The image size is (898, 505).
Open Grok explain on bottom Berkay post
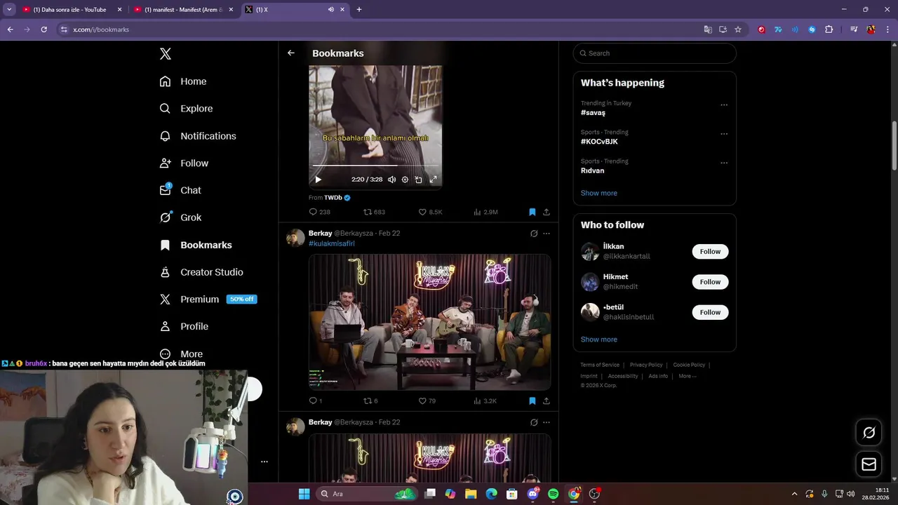point(534,422)
